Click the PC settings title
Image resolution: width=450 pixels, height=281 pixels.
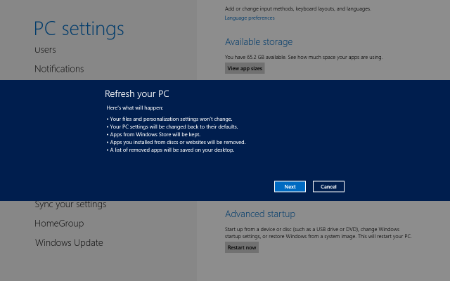79,28
